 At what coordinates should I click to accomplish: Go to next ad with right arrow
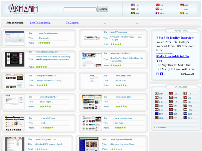click(161, 74)
